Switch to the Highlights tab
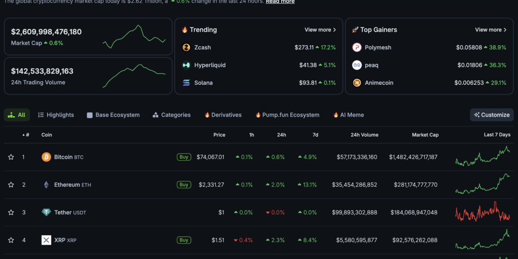This screenshot has height=259, width=518. click(56, 115)
